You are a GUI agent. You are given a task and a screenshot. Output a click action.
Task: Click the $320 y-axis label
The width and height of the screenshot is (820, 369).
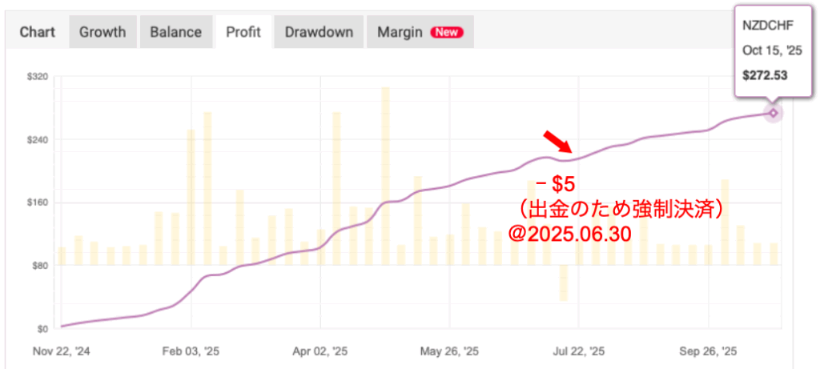tap(38, 77)
